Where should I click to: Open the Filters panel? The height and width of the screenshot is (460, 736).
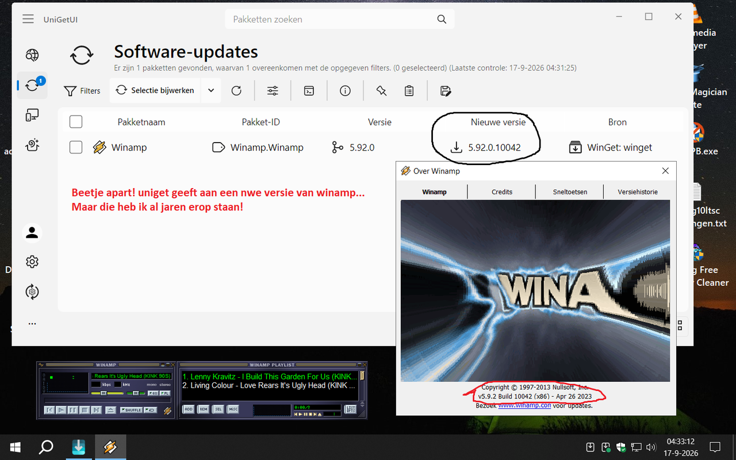(82, 90)
